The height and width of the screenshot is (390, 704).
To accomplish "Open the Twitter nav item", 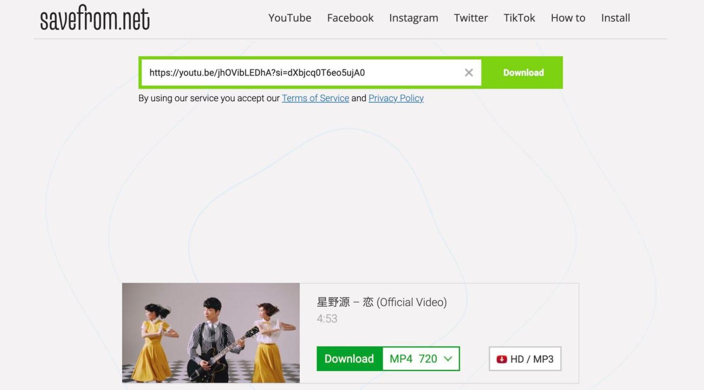I will tap(471, 18).
